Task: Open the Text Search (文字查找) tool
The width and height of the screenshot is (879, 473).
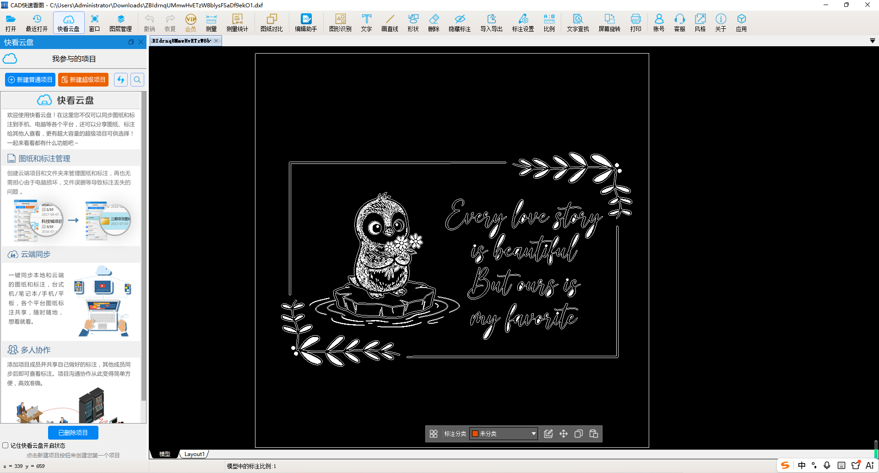Action: coord(578,22)
